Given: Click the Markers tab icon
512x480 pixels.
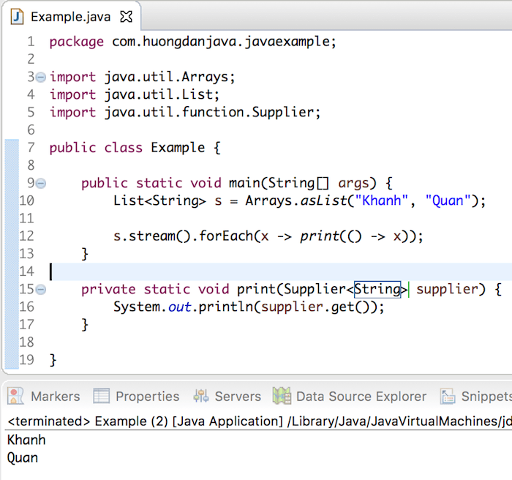Looking at the screenshot, I should point(15,396).
